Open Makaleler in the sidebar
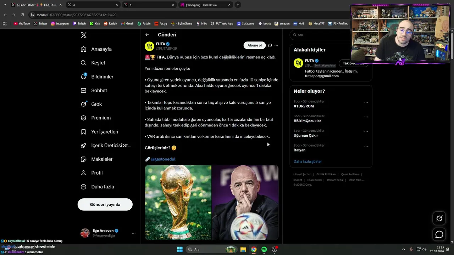454x255 pixels. point(96,159)
